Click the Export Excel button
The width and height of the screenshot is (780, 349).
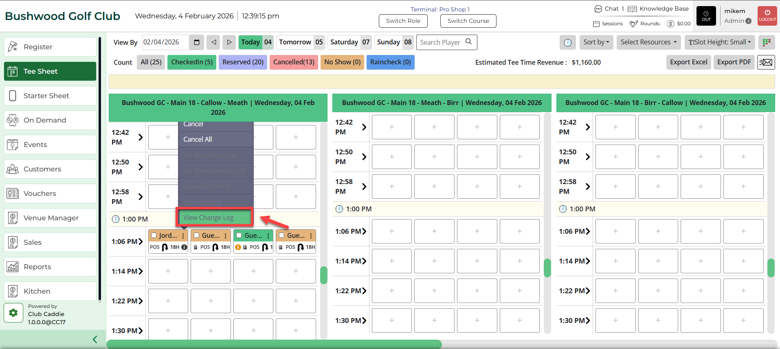[x=688, y=62]
